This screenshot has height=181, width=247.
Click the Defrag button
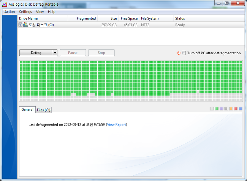36,53
